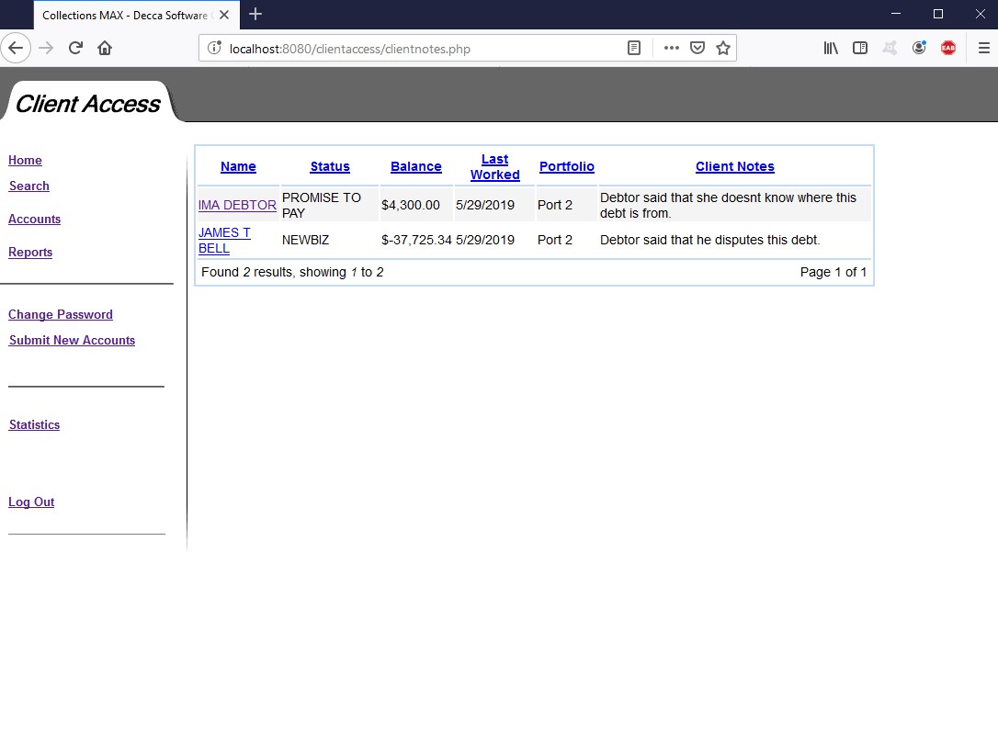Viewport: 998px width, 733px height.
Task: Click the browser Back arrow button
Action: (16, 49)
